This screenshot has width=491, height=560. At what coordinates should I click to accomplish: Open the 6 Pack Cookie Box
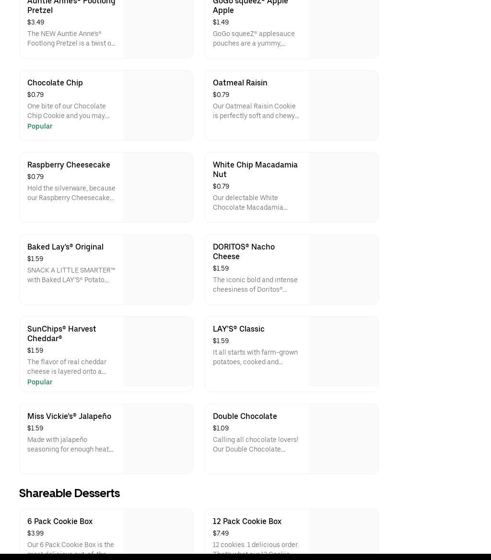[x=60, y=522]
